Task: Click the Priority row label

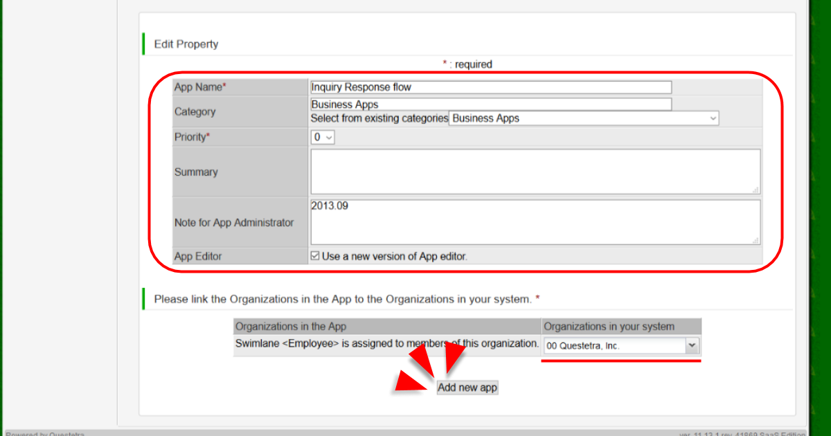Action: [191, 137]
